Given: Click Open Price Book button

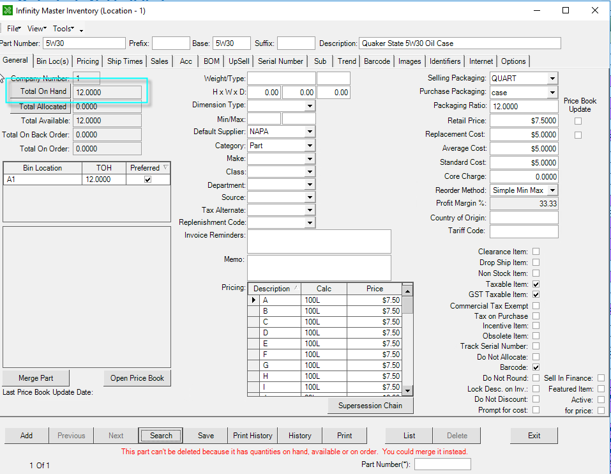Looking at the screenshot, I should click(x=137, y=378).
